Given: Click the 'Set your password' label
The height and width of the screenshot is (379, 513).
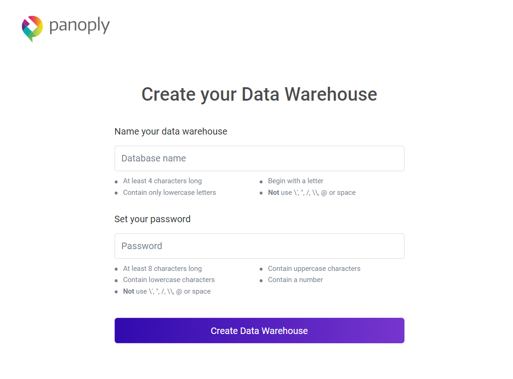Looking at the screenshot, I should click(152, 219).
